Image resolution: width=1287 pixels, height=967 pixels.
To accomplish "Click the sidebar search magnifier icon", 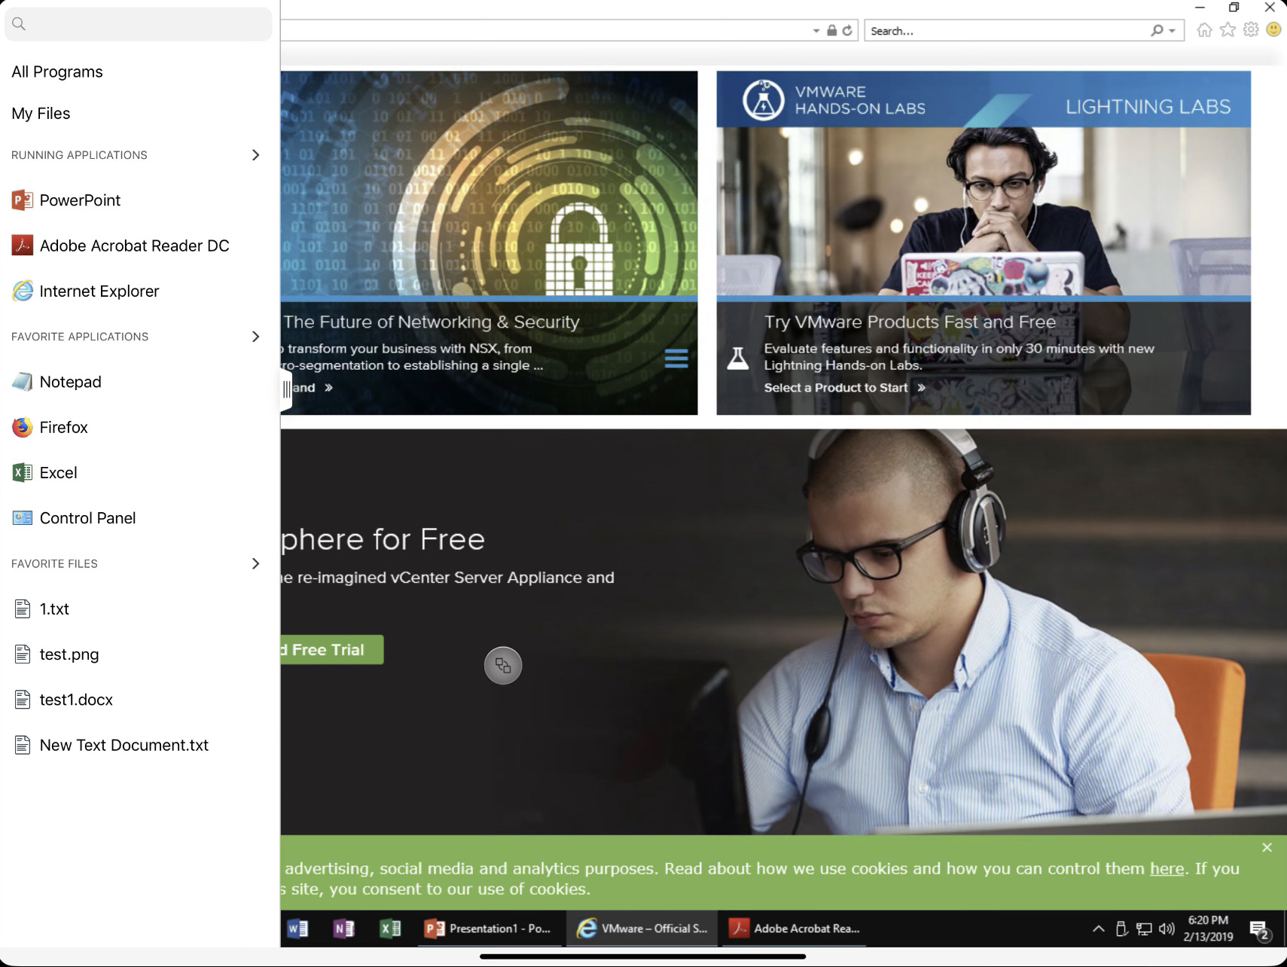I will (x=20, y=24).
